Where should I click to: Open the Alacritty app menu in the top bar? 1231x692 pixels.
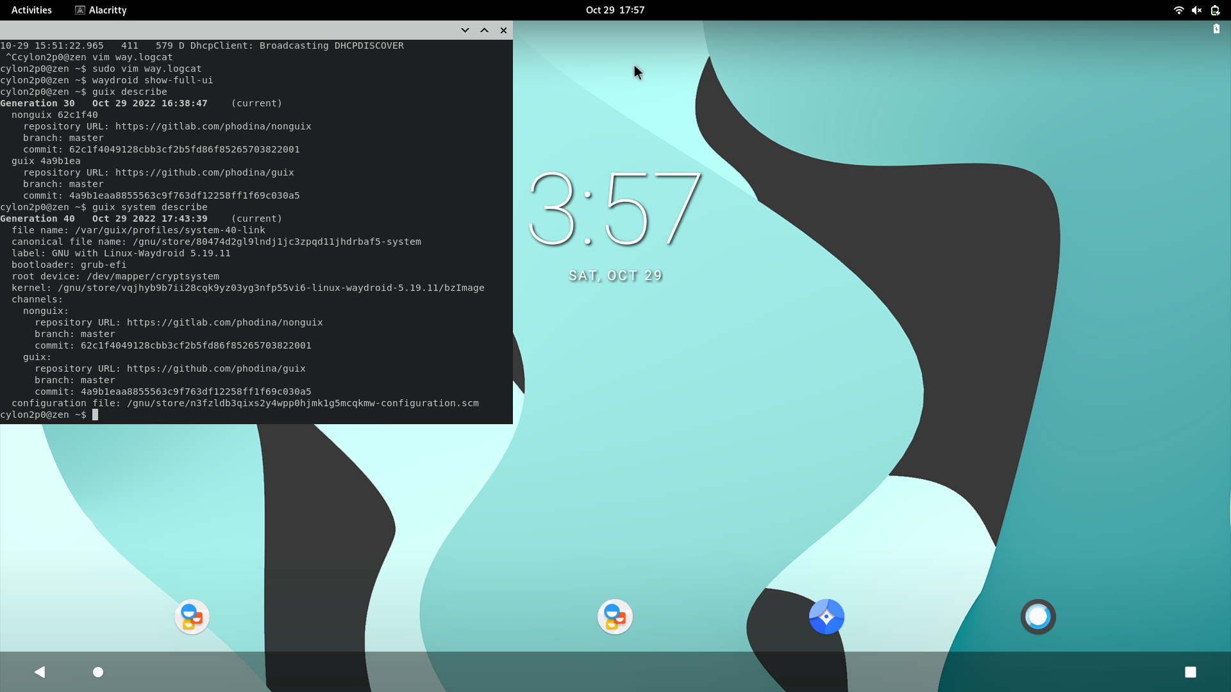click(x=100, y=10)
